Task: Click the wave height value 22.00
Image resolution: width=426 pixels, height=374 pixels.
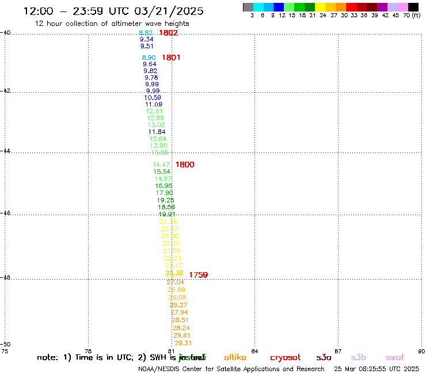Action: [x=170, y=243]
